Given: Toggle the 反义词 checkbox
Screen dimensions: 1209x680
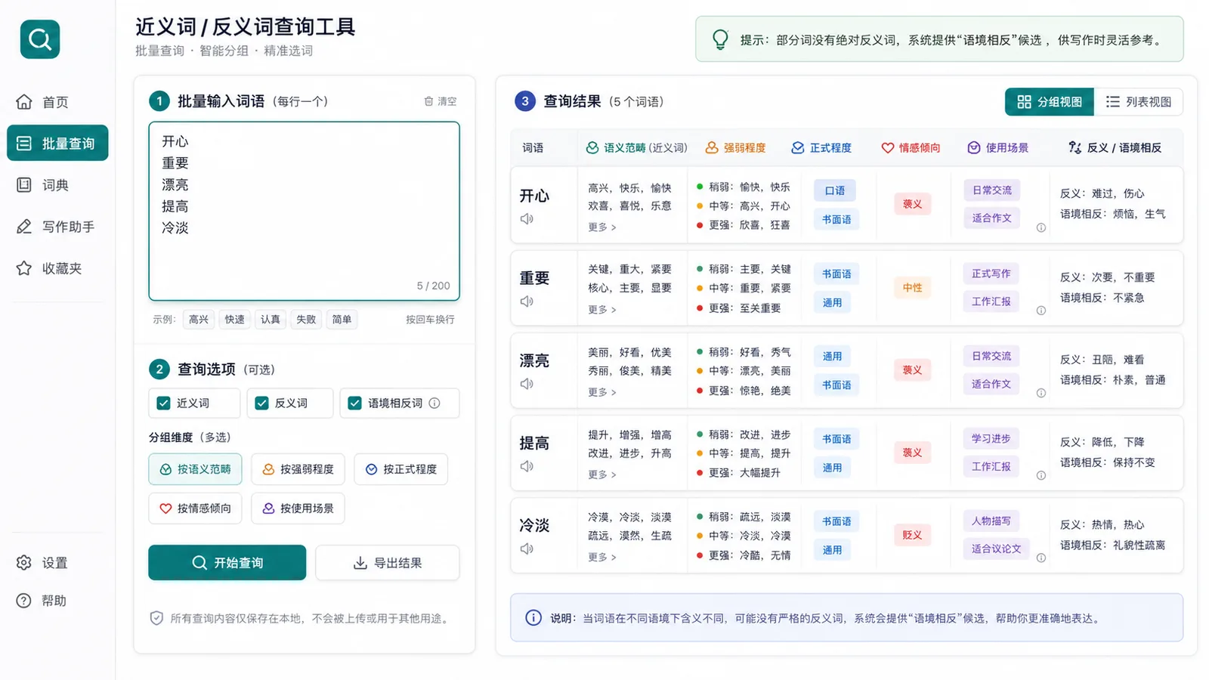Looking at the screenshot, I should tap(261, 403).
